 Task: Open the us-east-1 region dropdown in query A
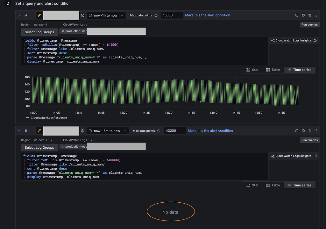(x=43, y=24)
